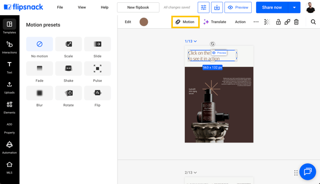Click the grid dots icon near chat

296,173
